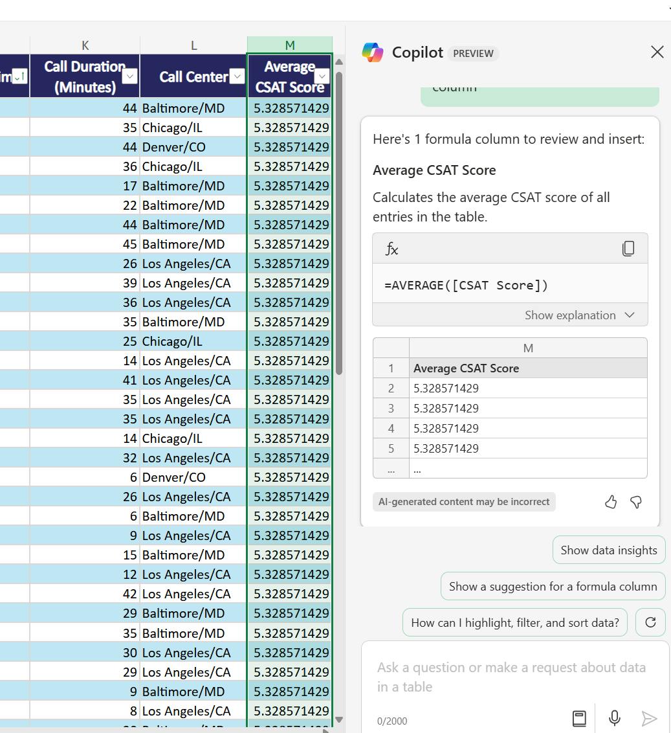This screenshot has height=733, width=671.
Task: Select the Call Duration cell showing 45
Action: [85, 244]
